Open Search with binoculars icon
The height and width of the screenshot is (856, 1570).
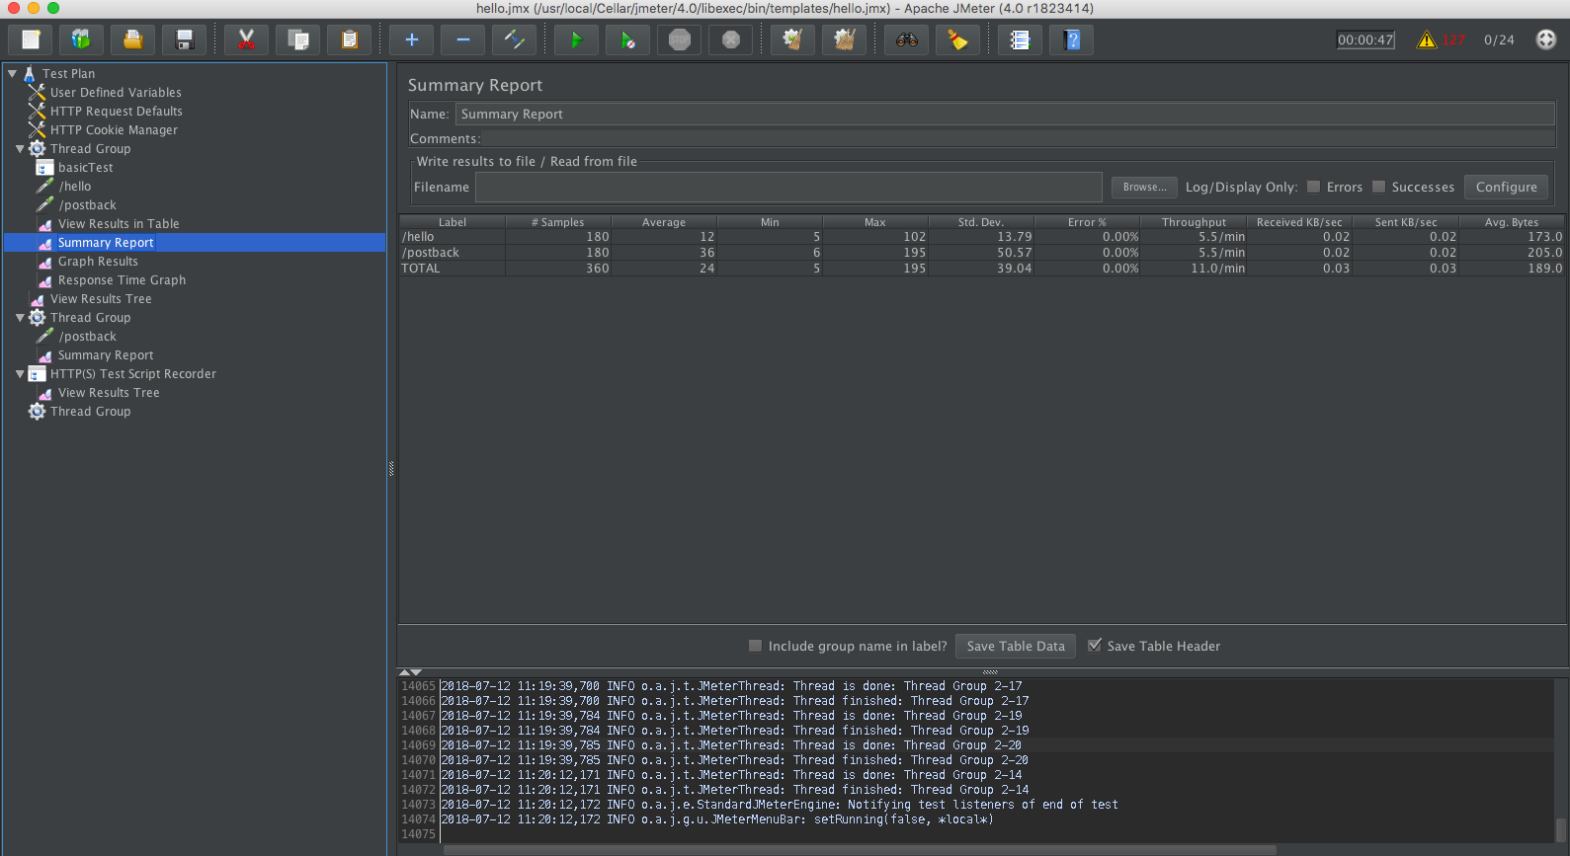907,39
